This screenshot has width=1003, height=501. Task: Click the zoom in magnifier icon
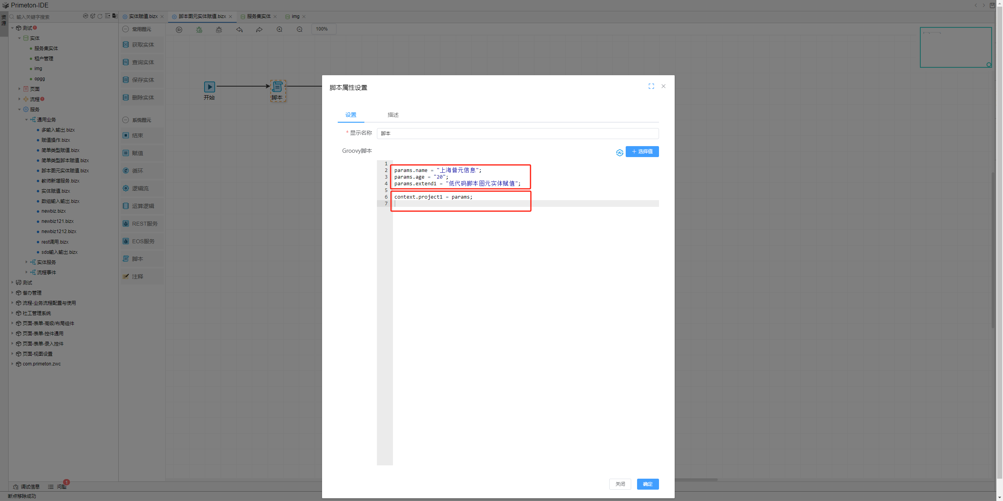(x=279, y=29)
